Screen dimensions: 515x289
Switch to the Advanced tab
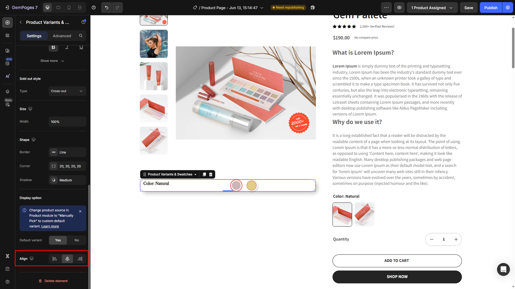(62, 36)
